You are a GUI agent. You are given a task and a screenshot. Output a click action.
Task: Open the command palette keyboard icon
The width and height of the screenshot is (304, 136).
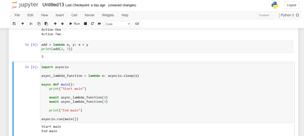pos(137,24)
